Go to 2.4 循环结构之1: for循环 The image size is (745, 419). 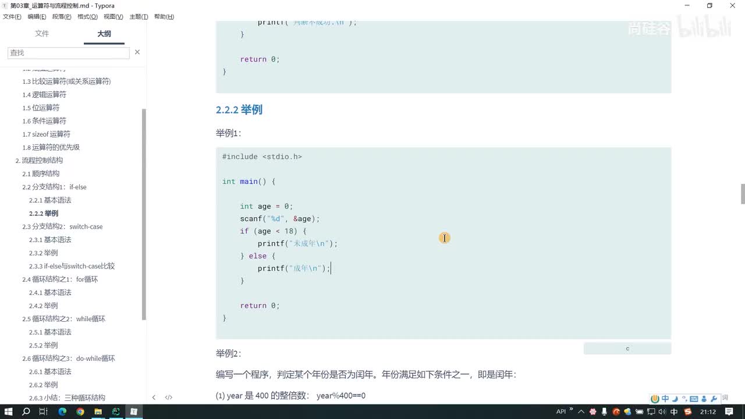(x=60, y=279)
